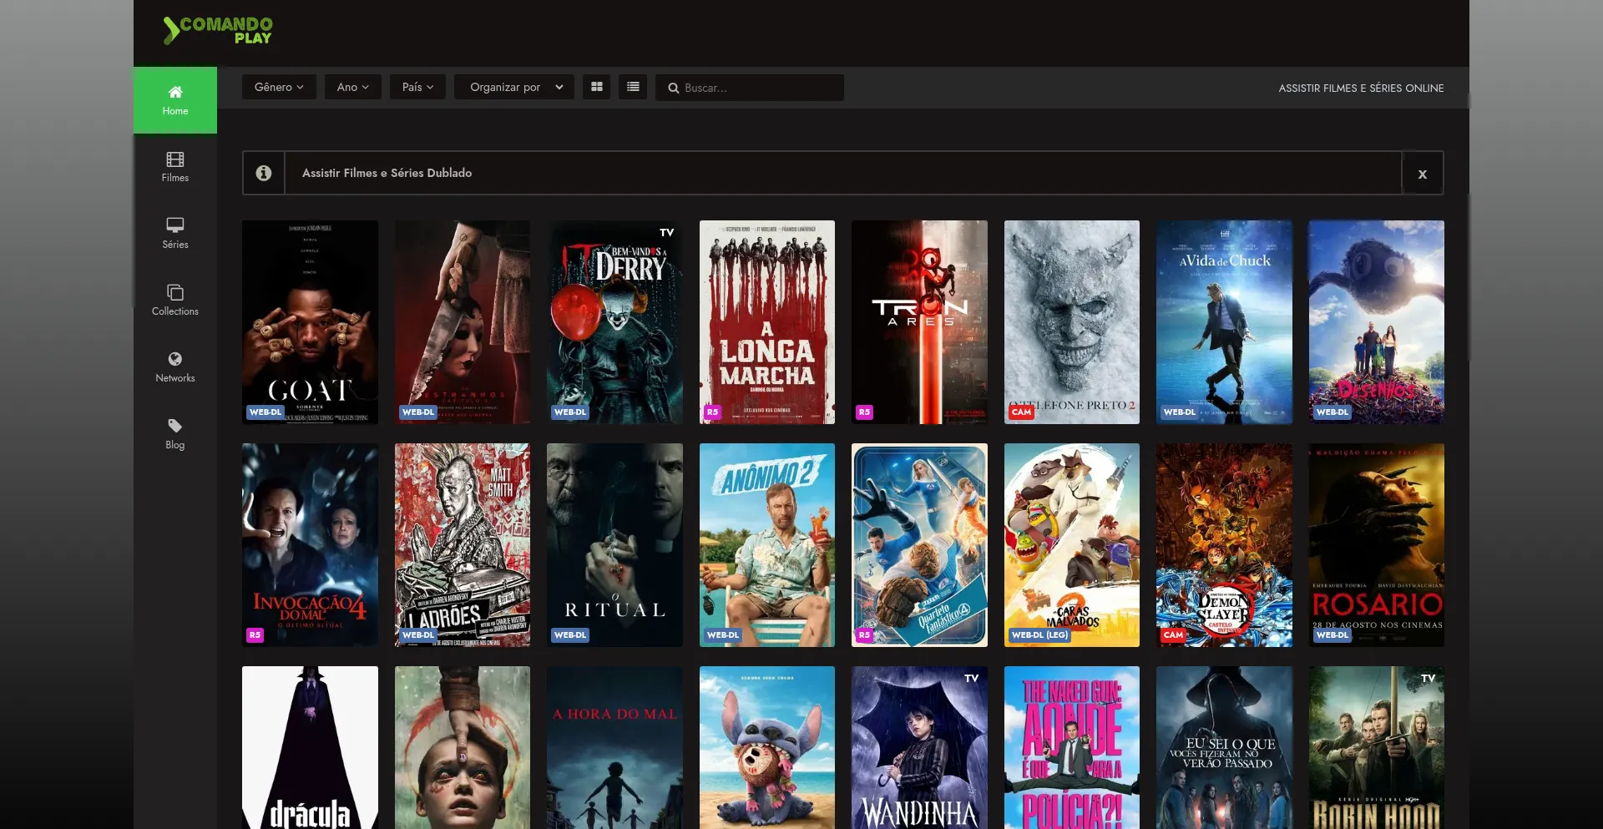Open the Organizar por combo box

pos(514,87)
